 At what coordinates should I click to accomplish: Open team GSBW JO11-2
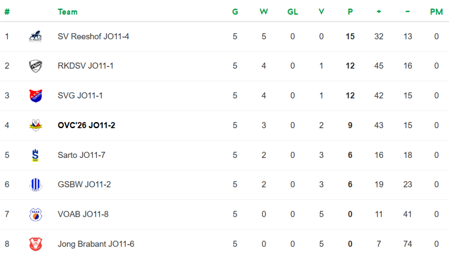pos(84,185)
